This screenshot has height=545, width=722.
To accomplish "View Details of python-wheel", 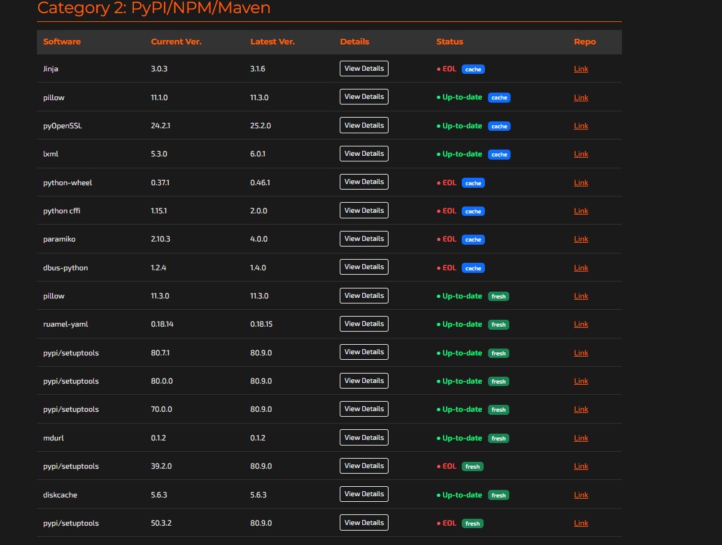I will (364, 182).
